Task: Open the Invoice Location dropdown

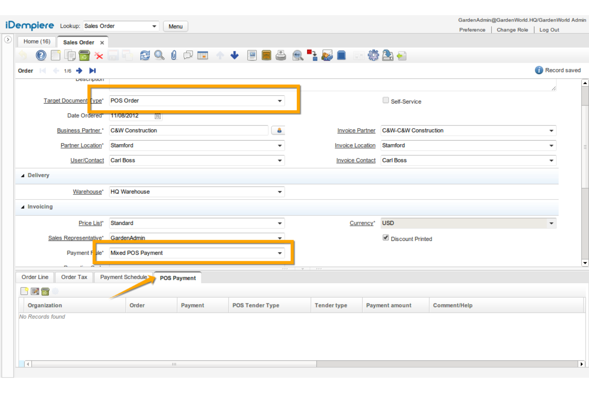Action: [x=551, y=146]
